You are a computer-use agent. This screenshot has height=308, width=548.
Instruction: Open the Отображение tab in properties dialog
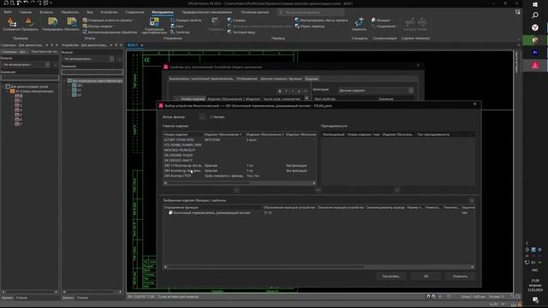click(247, 79)
